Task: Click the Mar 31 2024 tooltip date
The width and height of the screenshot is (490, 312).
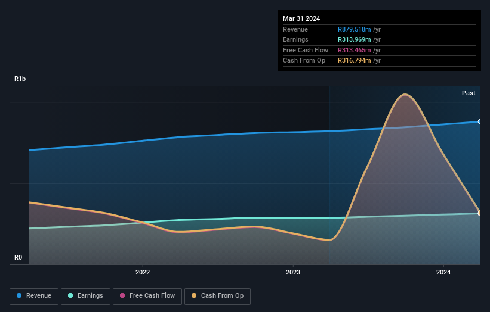Action: point(301,18)
